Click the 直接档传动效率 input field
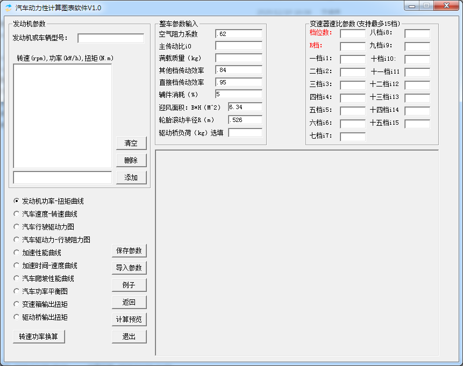This screenshot has height=366, width=463. (x=239, y=82)
